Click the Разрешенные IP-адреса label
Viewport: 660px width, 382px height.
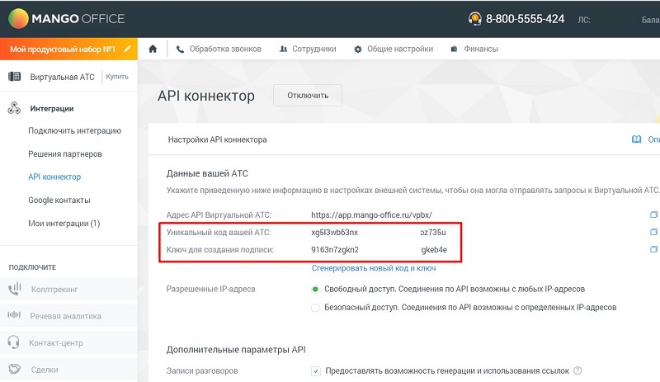click(x=210, y=289)
